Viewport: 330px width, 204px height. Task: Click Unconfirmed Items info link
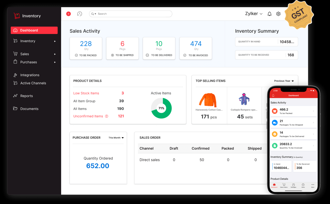pos(88,116)
